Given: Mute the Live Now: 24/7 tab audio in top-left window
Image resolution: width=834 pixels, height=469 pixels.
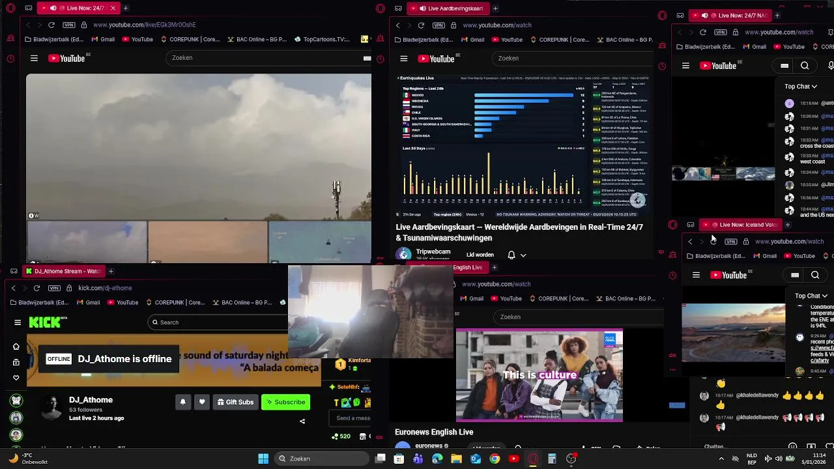Looking at the screenshot, I should pyautogui.click(x=53, y=8).
